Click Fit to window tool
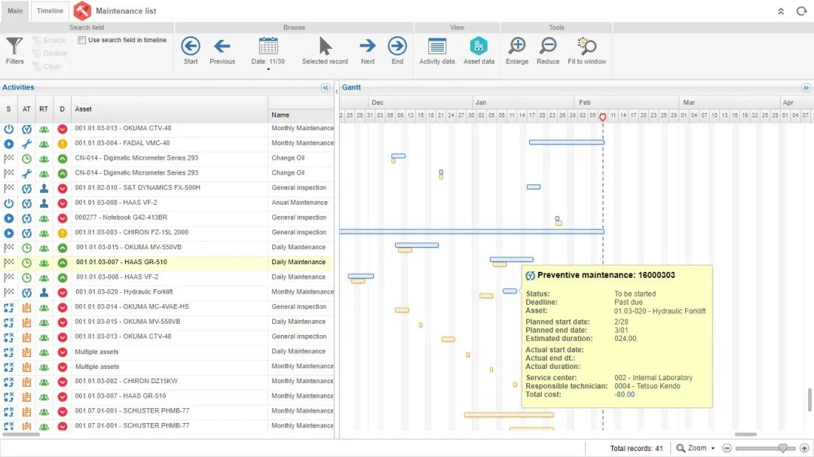This screenshot has height=457, width=814. pos(586,50)
